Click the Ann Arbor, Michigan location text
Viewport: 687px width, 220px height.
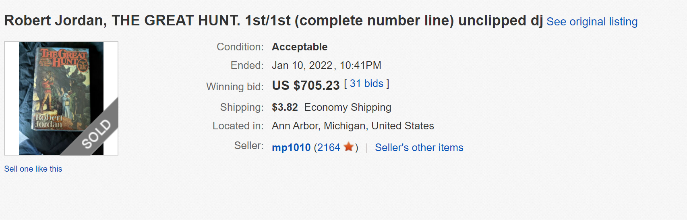coord(353,126)
